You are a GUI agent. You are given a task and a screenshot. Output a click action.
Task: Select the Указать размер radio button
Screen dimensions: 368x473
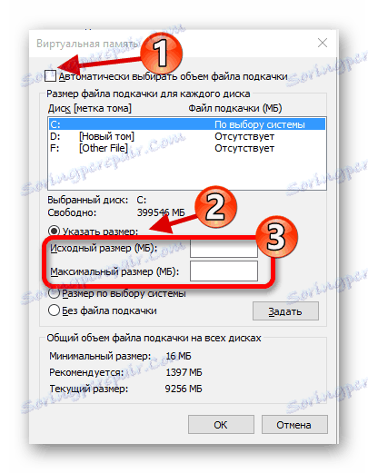coord(54,232)
